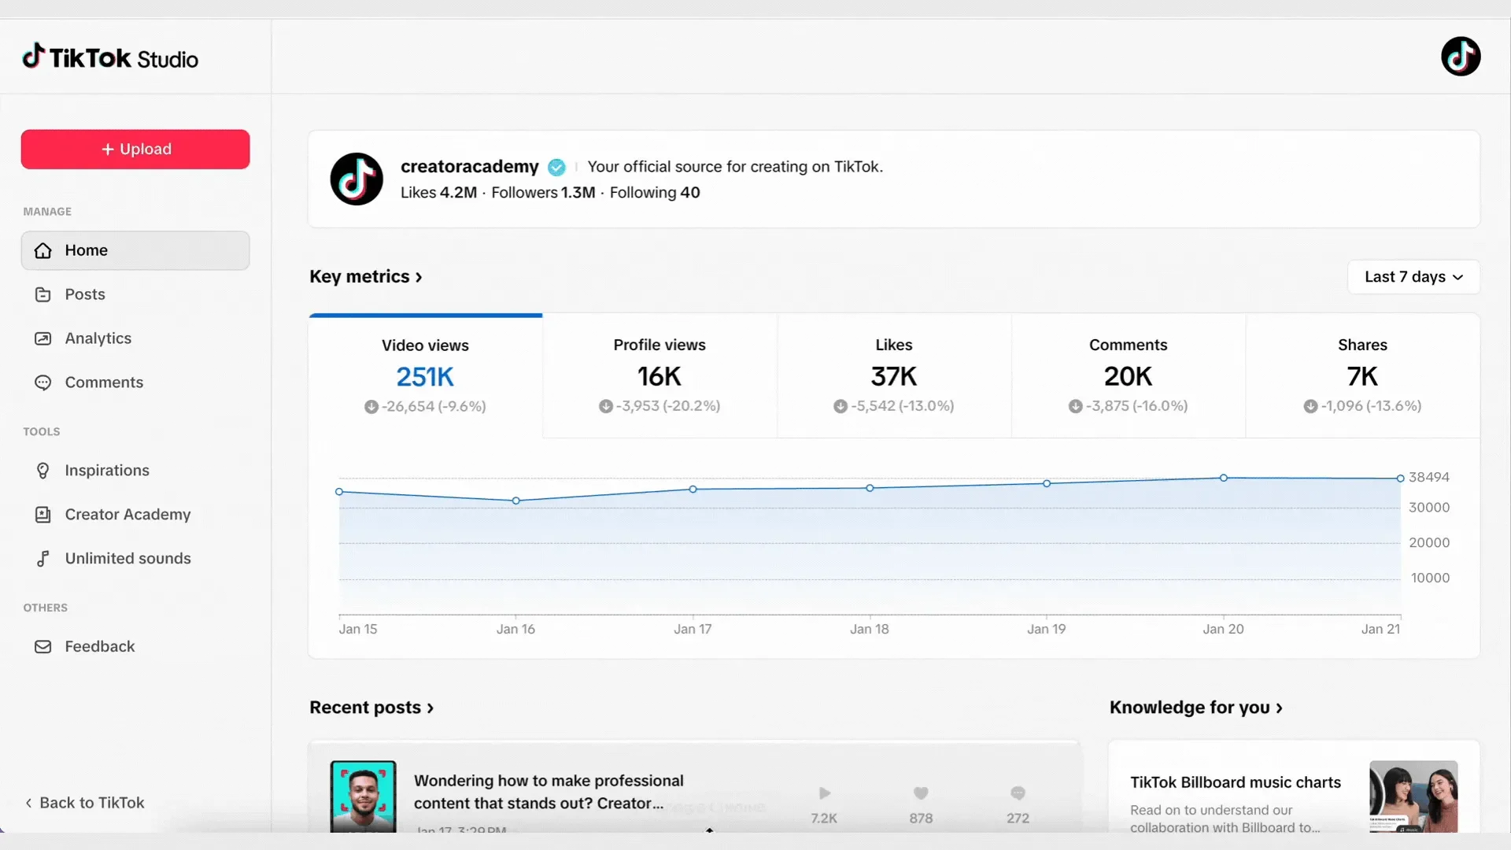Screen dimensions: 1511x850
Task: Open the Wondering how to make professional post thumbnail
Action: tap(363, 796)
